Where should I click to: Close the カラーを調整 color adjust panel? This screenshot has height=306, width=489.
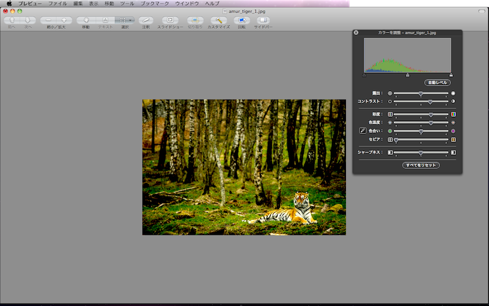pos(356,32)
